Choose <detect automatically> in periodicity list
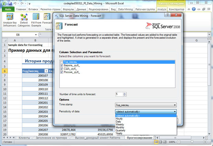This screenshot has width=213, height=146. (146, 115)
